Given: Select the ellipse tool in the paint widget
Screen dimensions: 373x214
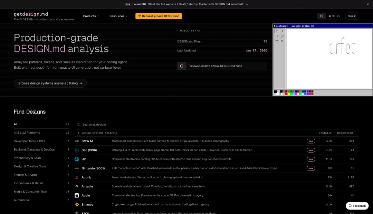Looking at the screenshot, I should (283, 41).
